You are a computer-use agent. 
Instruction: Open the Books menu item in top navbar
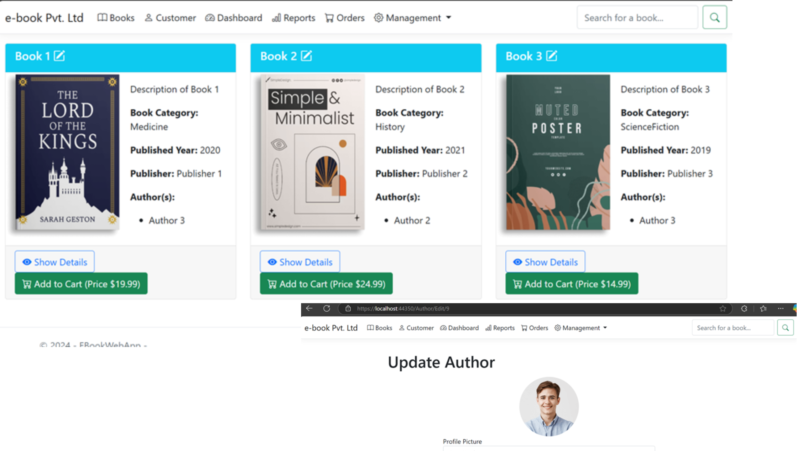click(116, 18)
